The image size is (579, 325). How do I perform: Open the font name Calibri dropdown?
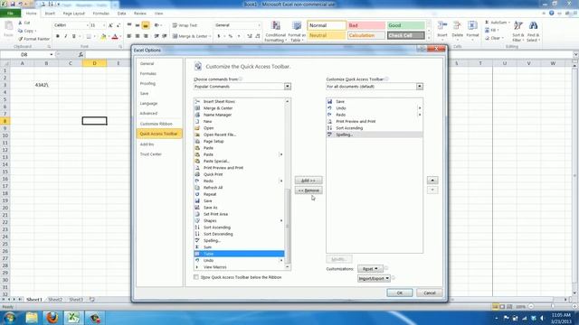(87, 25)
